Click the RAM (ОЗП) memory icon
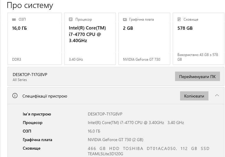This screenshot has width=225, height=157. point(14,19)
